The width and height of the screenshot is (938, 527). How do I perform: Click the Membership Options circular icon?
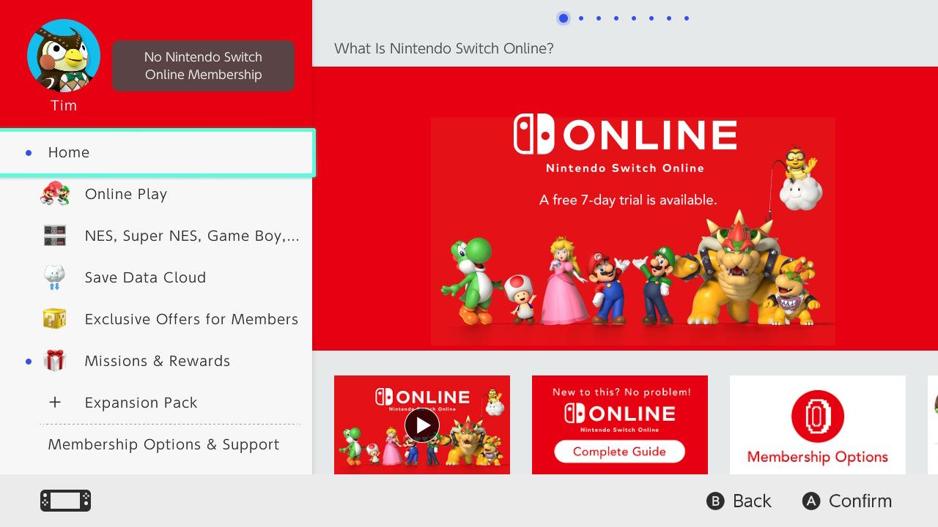(818, 416)
